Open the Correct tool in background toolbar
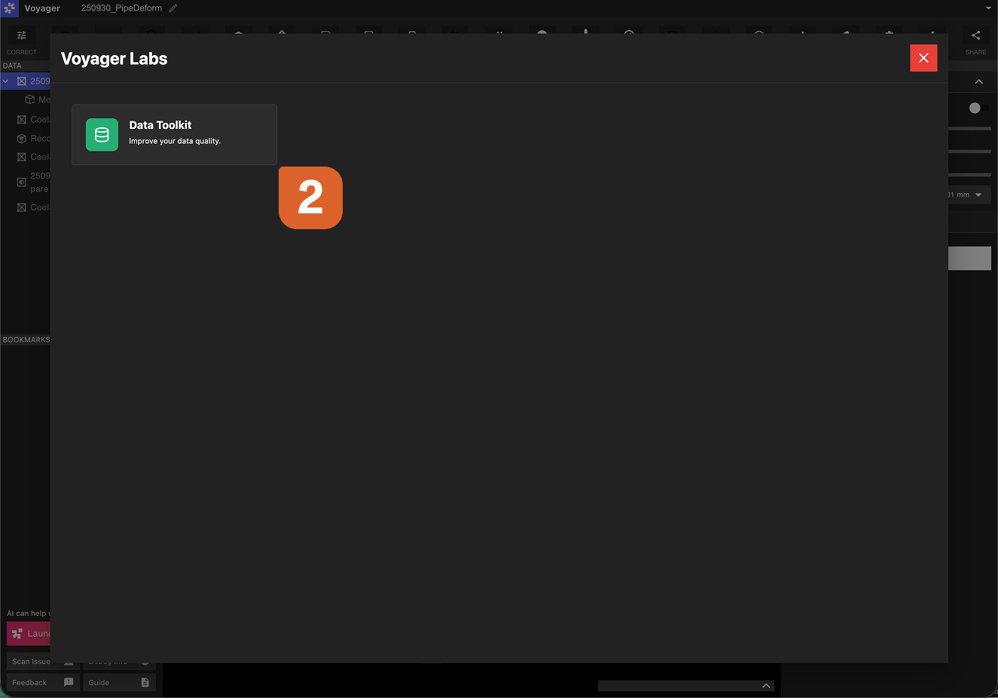The width and height of the screenshot is (998, 698). coord(21,41)
